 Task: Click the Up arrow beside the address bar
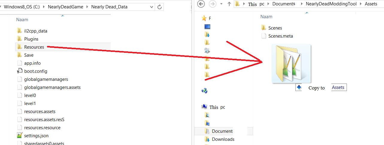[x=229, y=4]
